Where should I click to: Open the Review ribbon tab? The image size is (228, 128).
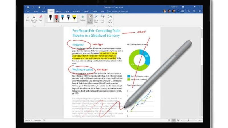95,11
